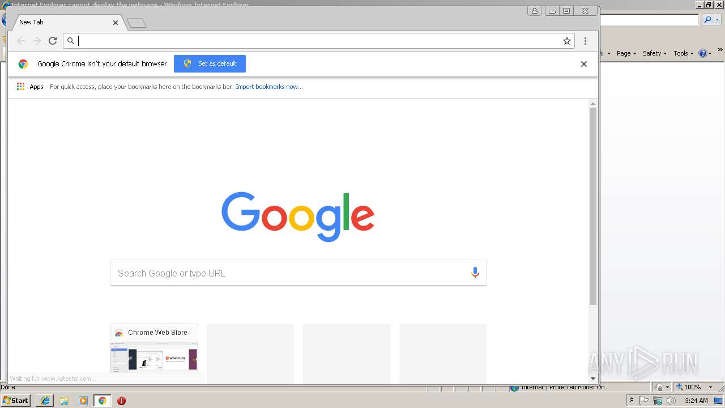725x408 pixels.
Task: Open Chrome's three-dot customize menu
Action: coord(585,41)
